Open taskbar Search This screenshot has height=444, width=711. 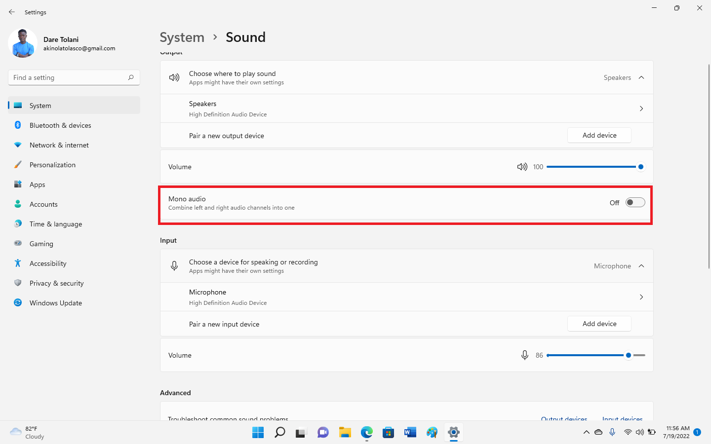tap(279, 433)
